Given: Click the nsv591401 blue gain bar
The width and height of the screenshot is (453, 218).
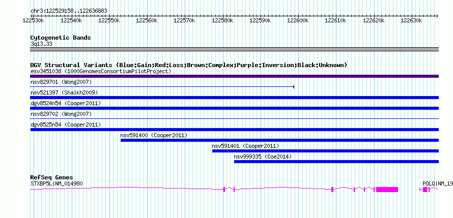Looking at the screenshot, I should [x=325, y=151].
